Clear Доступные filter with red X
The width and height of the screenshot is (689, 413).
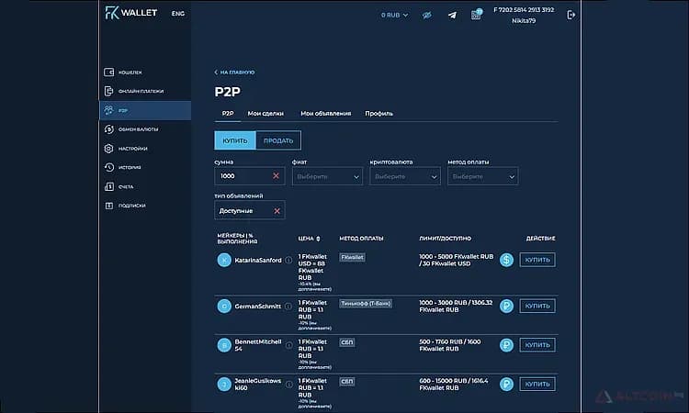(x=277, y=211)
